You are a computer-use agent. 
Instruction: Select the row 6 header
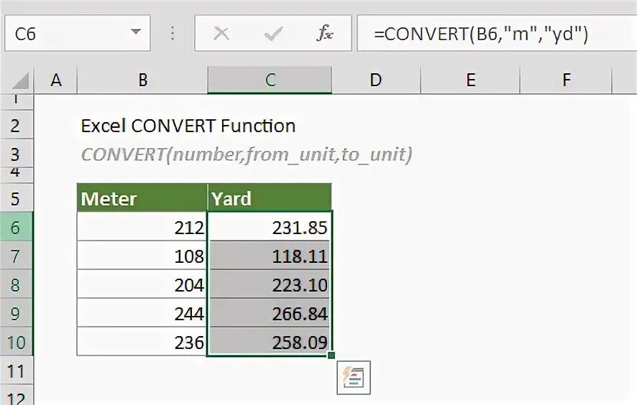[17, 226]
